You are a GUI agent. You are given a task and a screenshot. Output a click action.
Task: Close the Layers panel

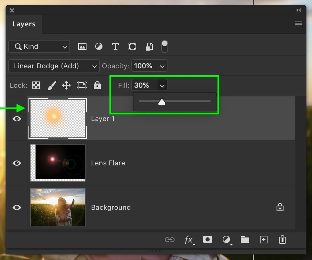(x=12, y=10)
